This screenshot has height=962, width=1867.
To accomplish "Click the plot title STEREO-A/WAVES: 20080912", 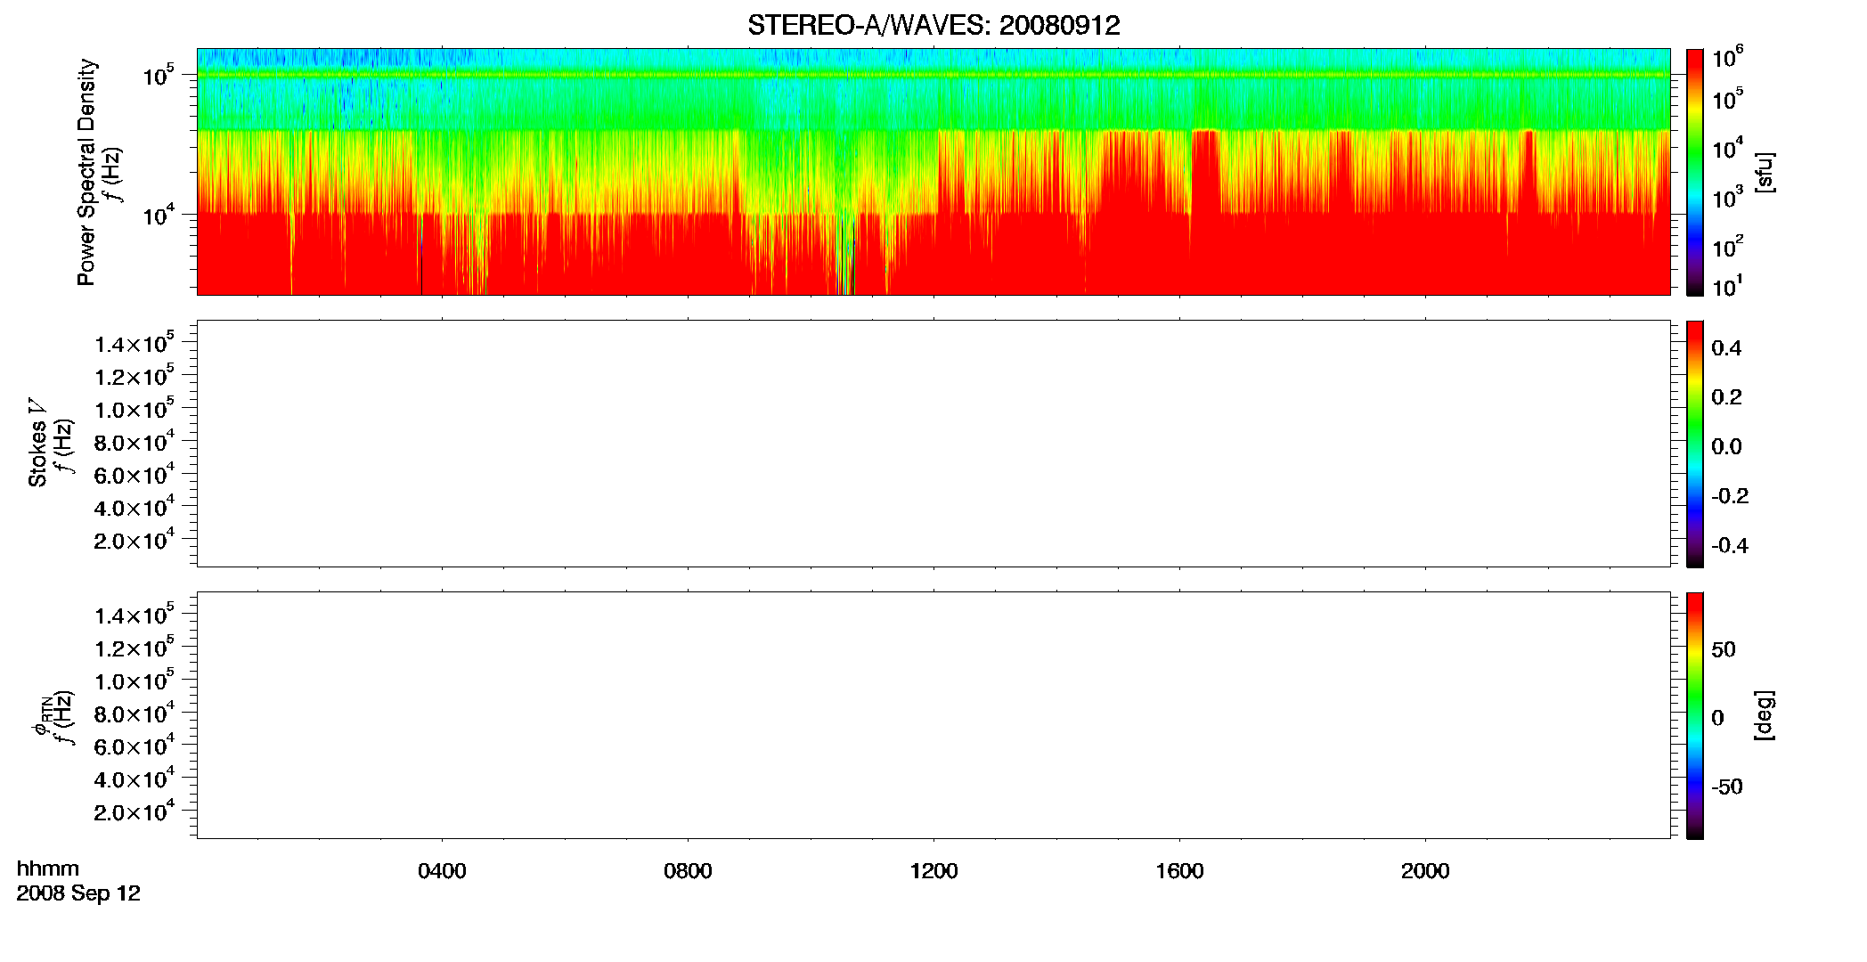I will [933, 25].
